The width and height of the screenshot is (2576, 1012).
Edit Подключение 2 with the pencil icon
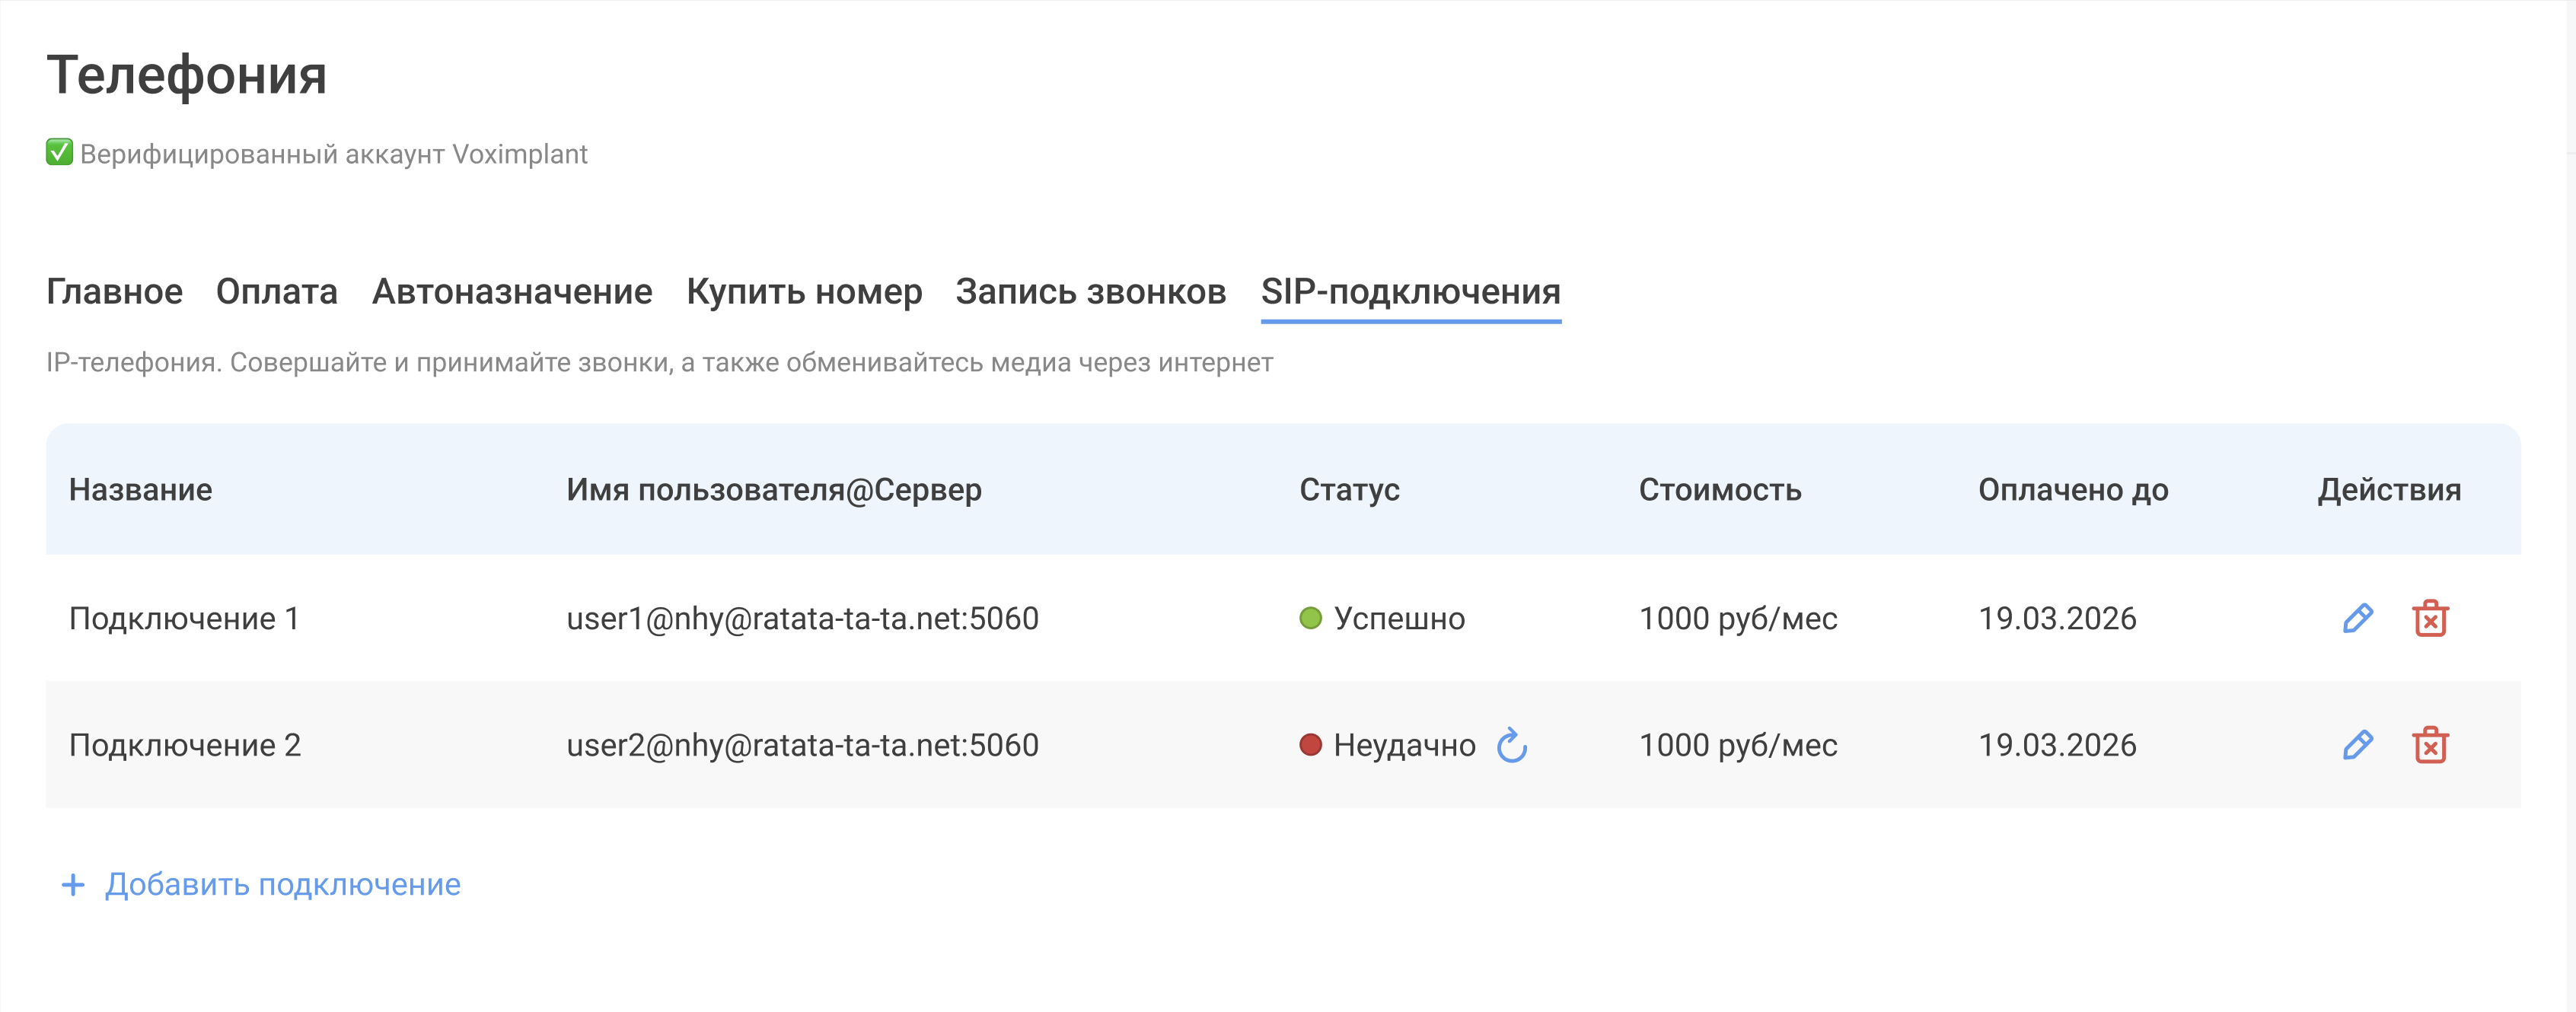2357,744
